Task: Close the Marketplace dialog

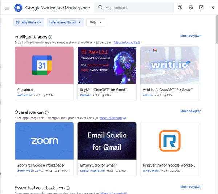Action: 212,7
